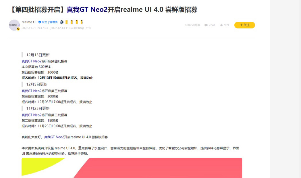Click the line 本次招募为 F.02版本

click(36, 67)
